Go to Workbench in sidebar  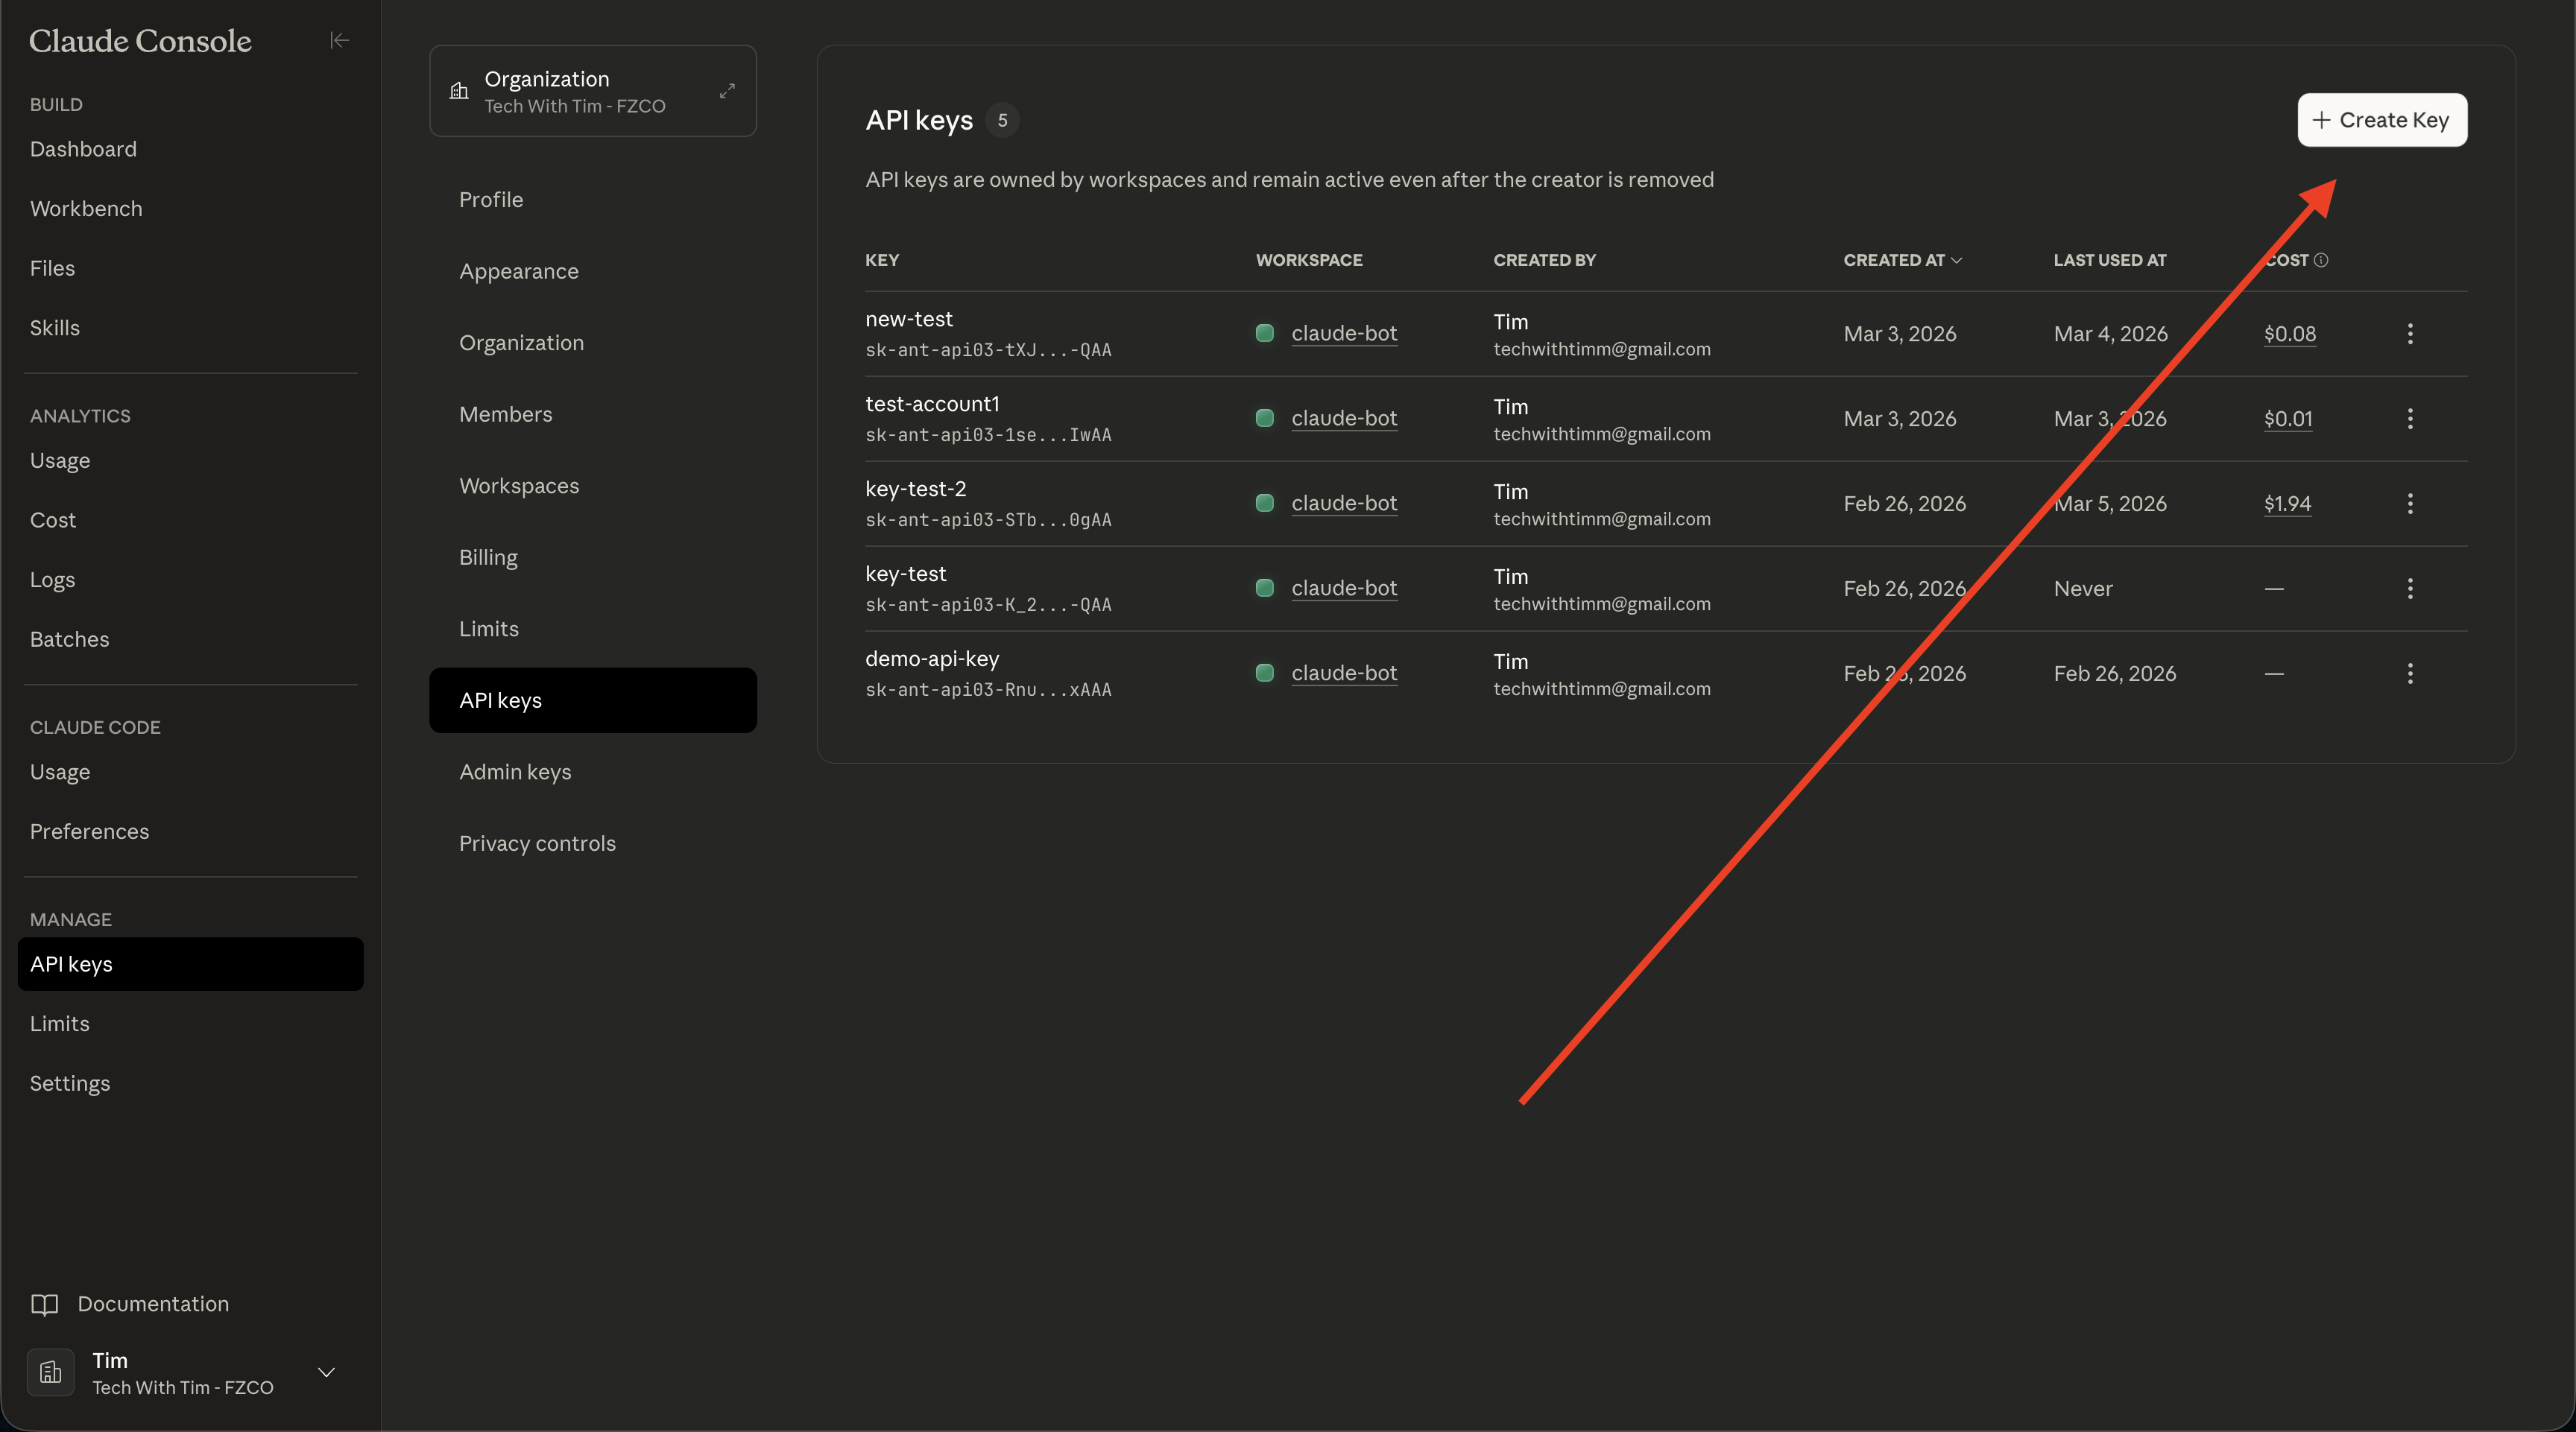86,209
